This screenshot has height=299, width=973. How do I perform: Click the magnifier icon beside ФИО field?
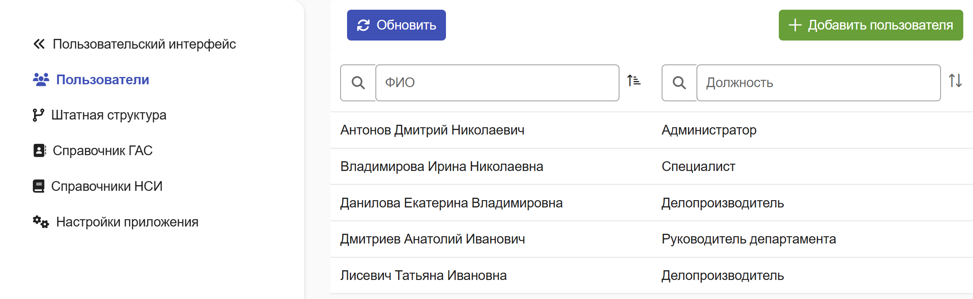pyautogui.click(x=358, y=83)
